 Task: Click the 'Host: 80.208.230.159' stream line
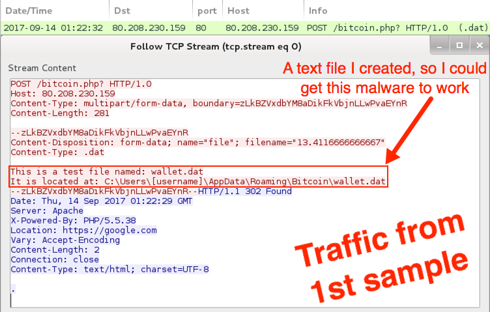click(63, 94)
